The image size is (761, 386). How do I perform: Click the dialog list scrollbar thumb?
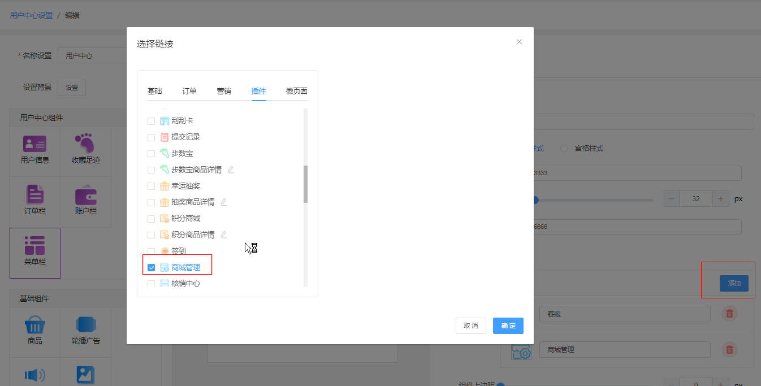(x=305, y=184)
